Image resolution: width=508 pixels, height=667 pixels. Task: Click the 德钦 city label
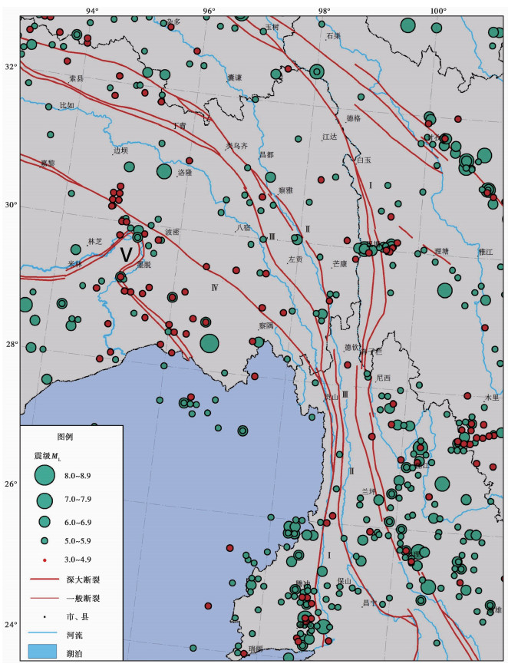[x=351, y=347]
